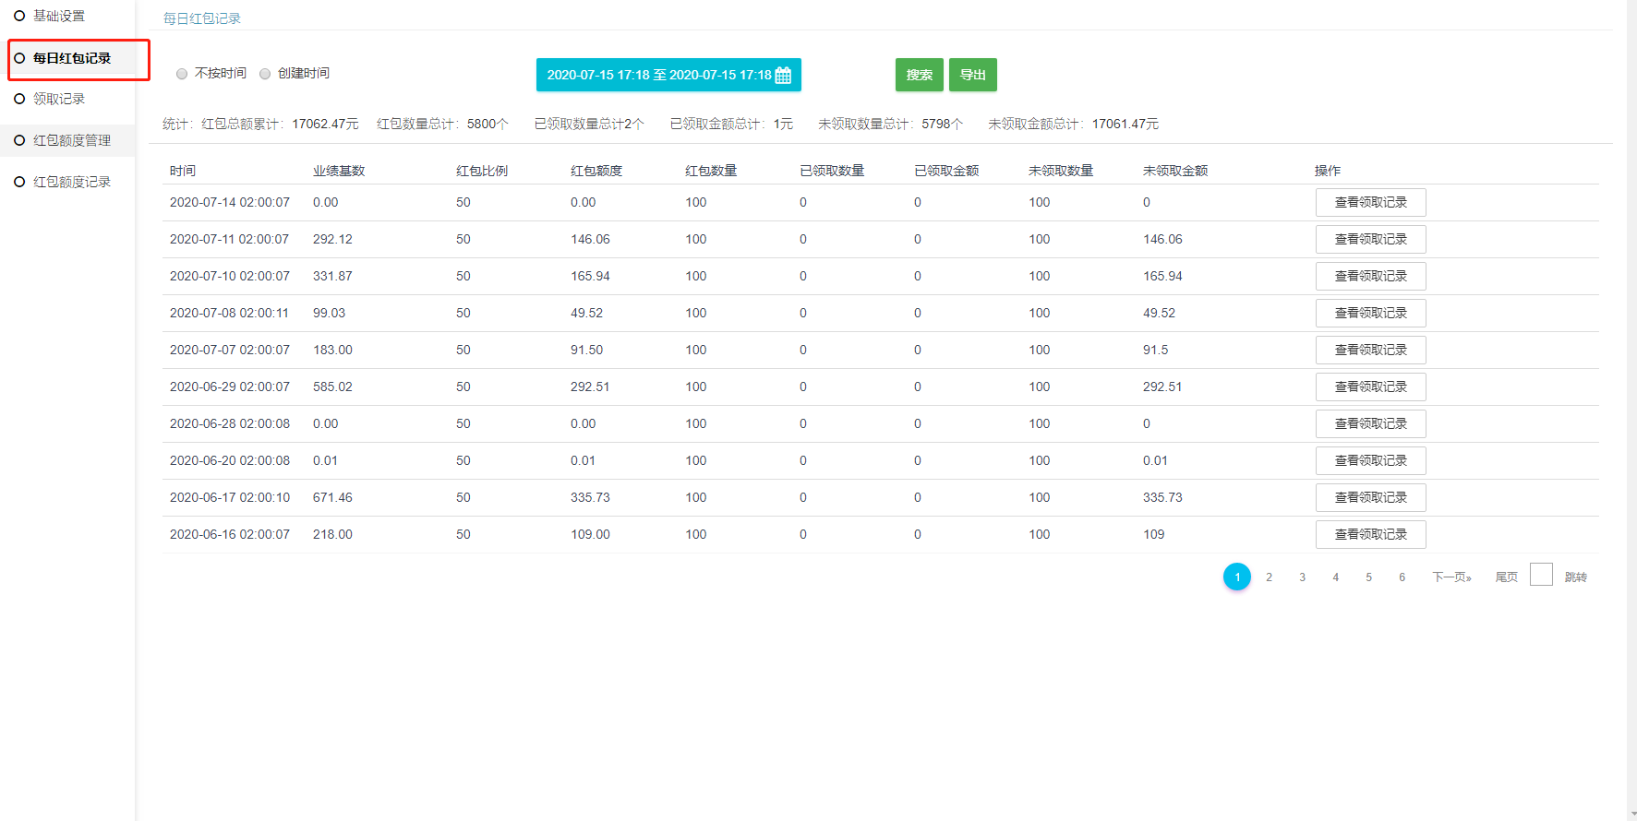Click the 671.46 performance base cell
Screen dimensions: 1637x821
[332, 497]
